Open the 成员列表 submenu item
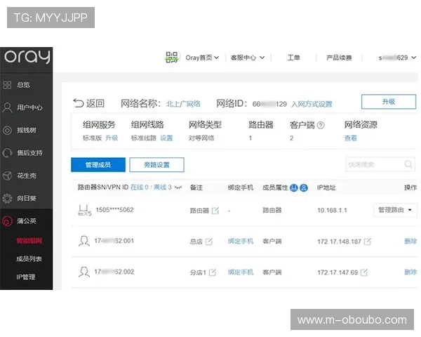The height and width of the screenshot is (337, 421). [29, 259]
